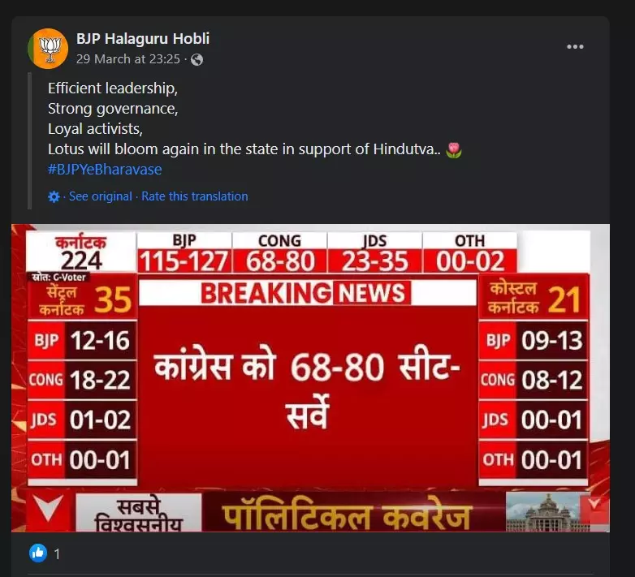
Task: Select See original to view untranslated post
Action: [101, 196]
